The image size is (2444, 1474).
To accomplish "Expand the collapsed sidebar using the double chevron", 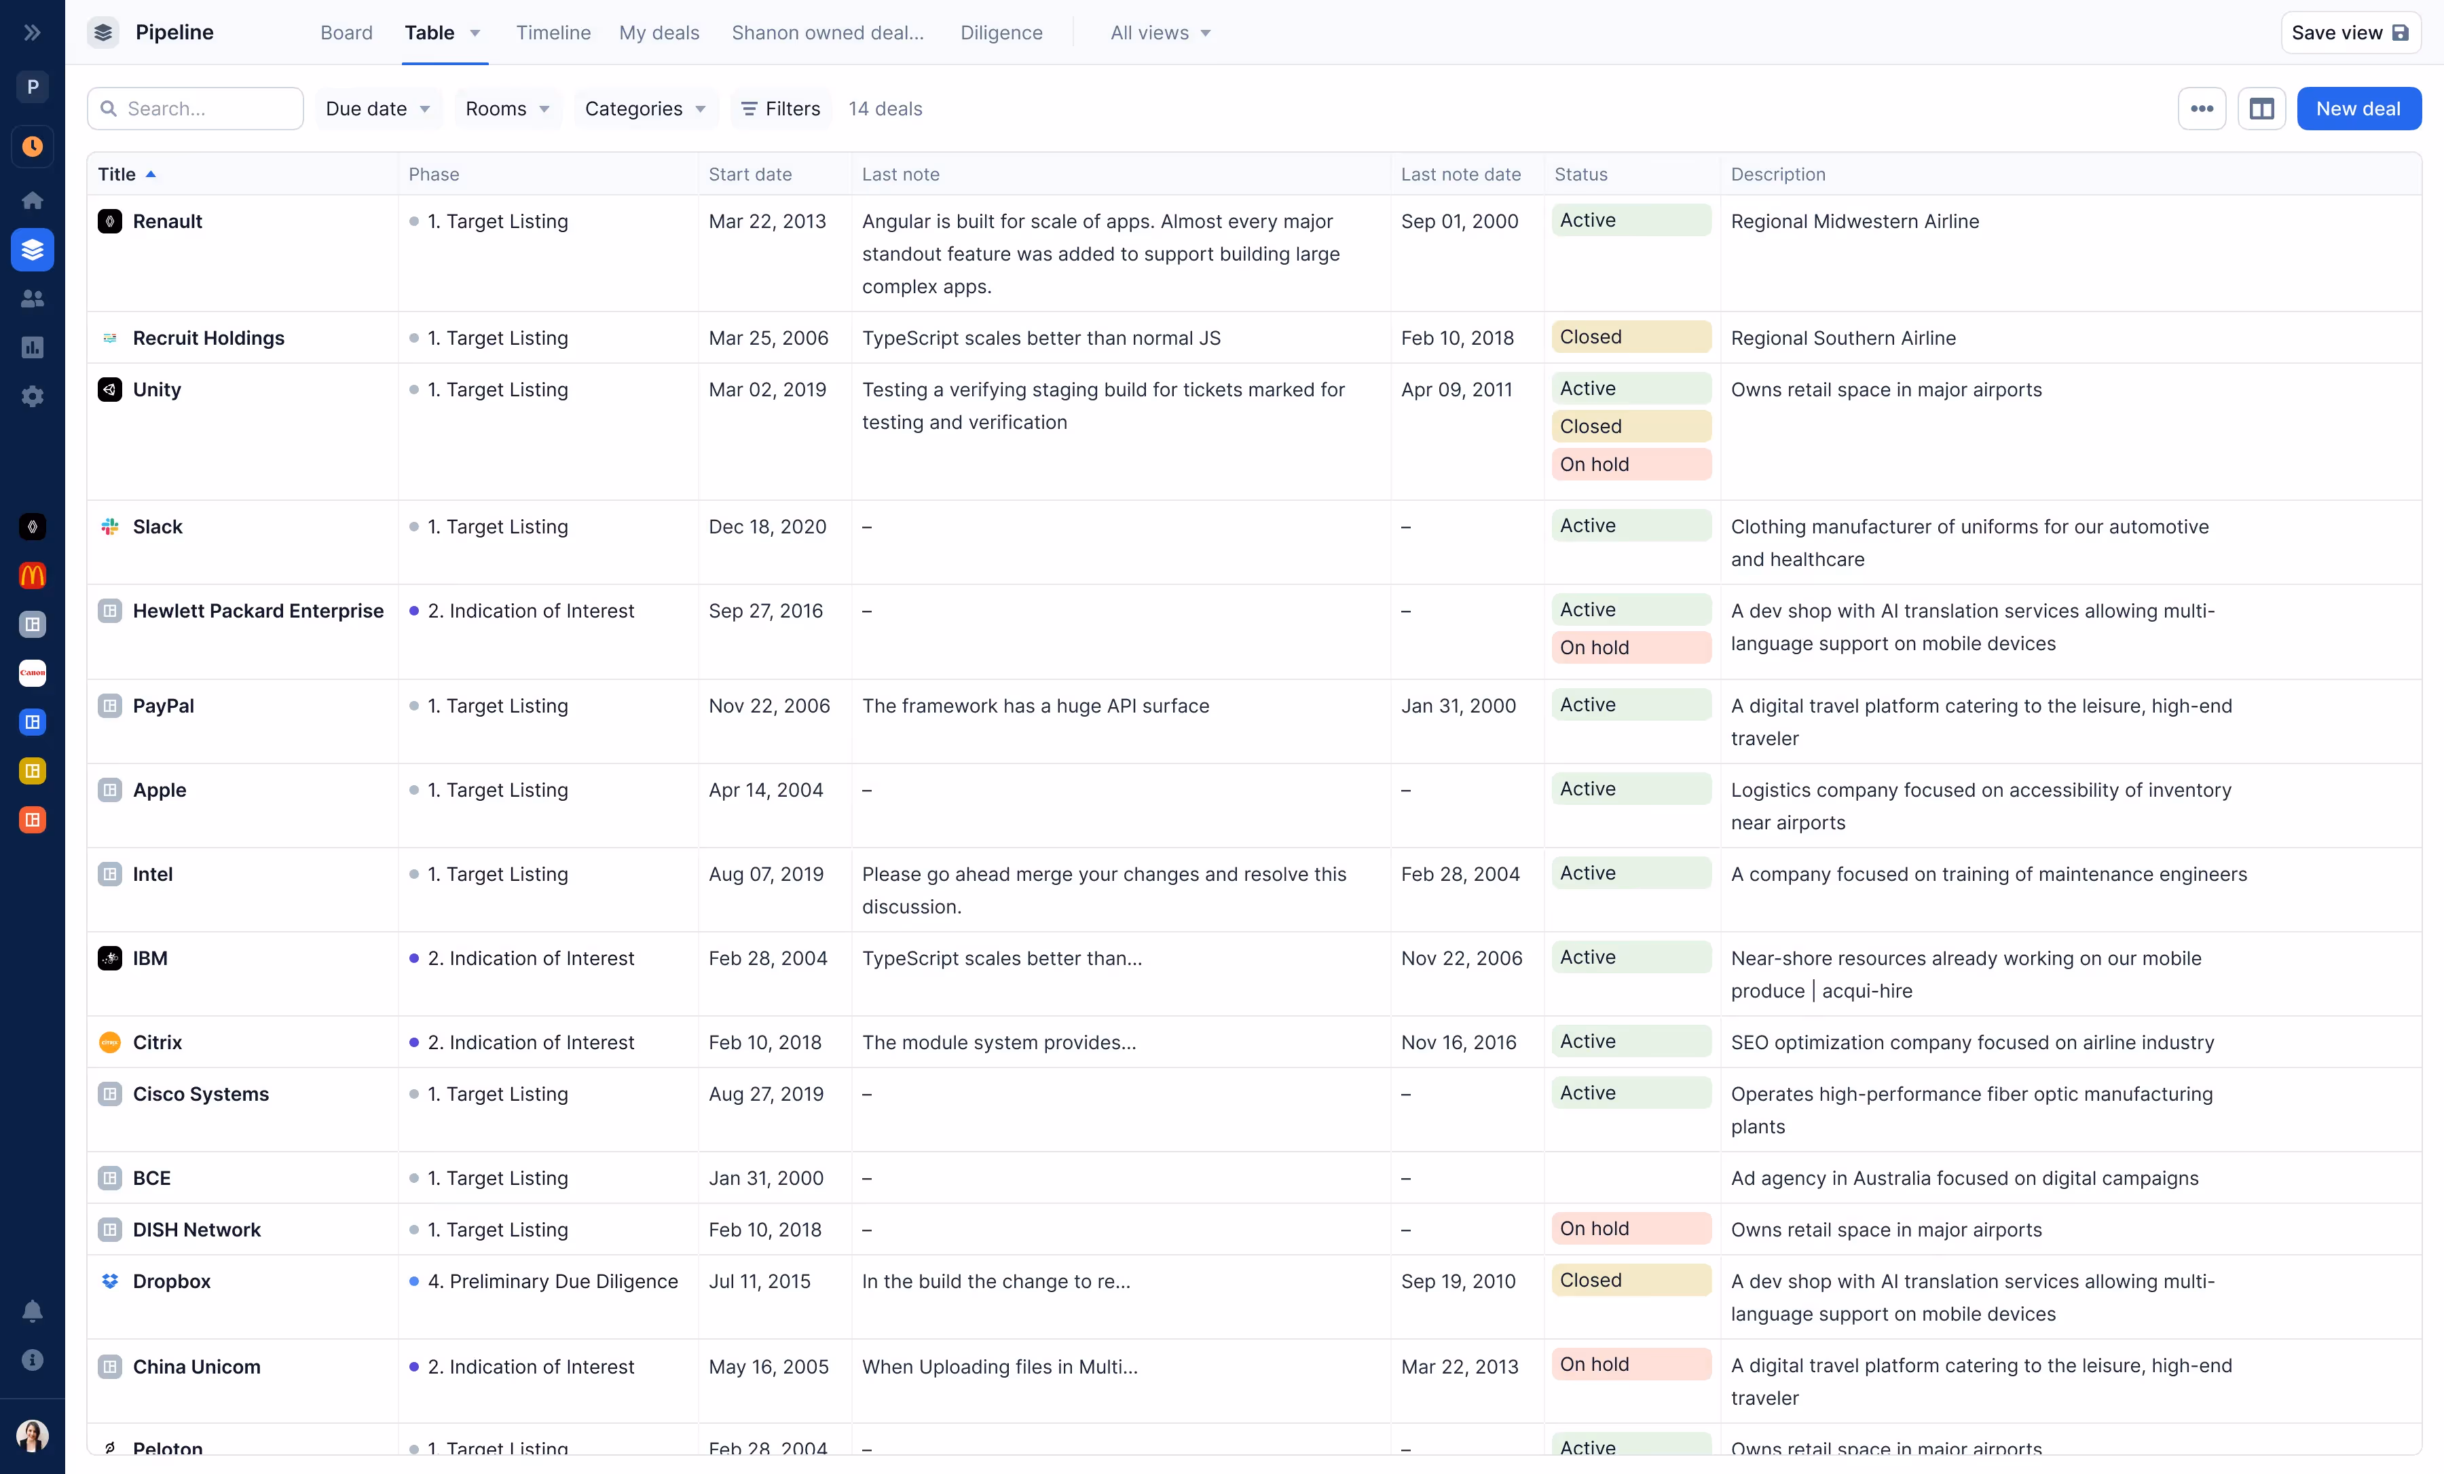I will click(x=32, y=33).
